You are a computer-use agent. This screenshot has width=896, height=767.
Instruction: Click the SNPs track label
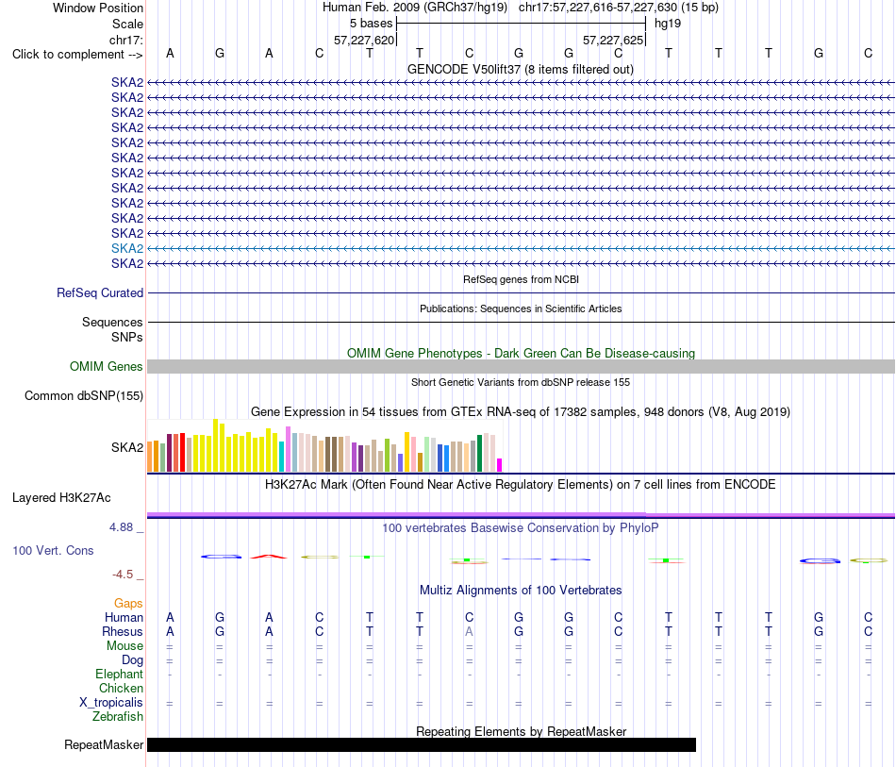point(127,337)
